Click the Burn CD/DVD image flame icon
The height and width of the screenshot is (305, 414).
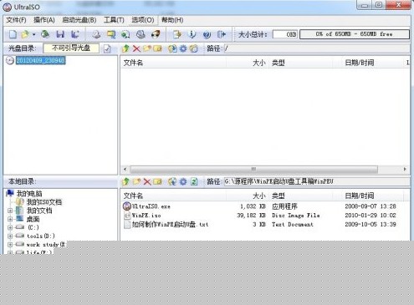pos(156,34)
